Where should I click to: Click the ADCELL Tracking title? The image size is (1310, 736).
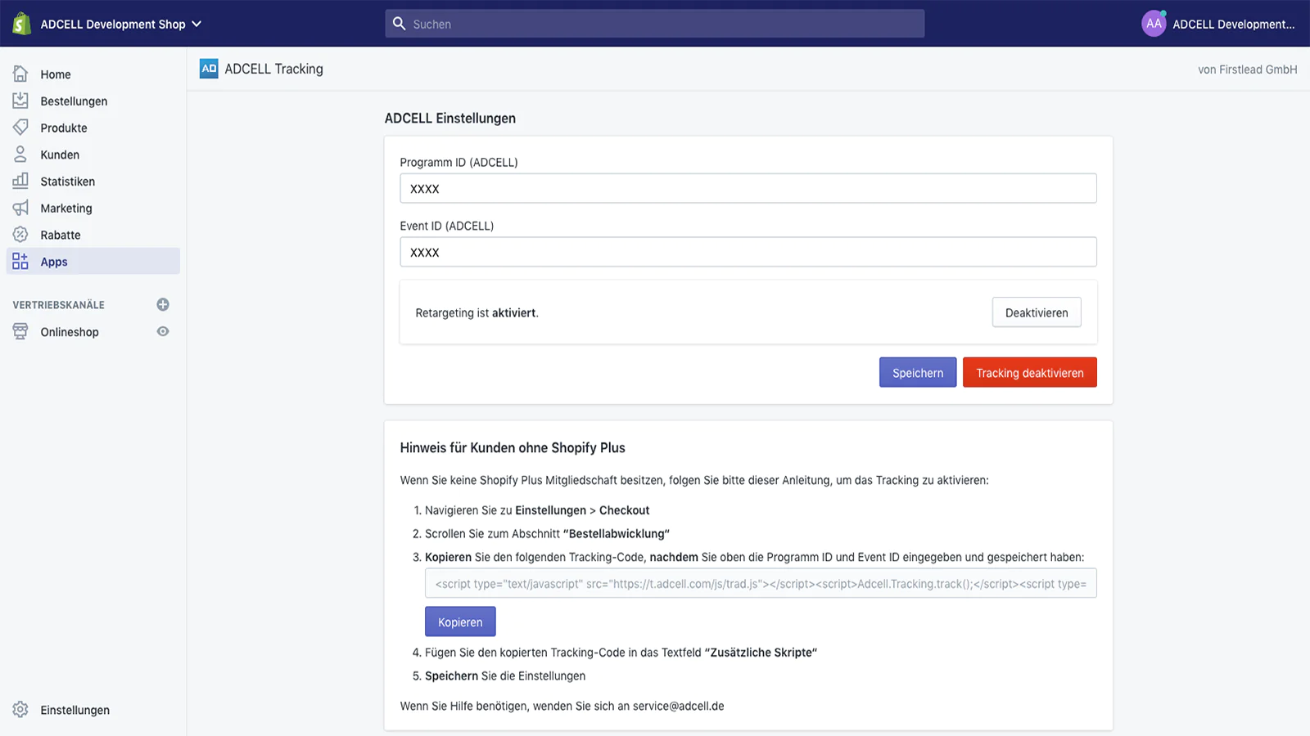pos(273,69)
